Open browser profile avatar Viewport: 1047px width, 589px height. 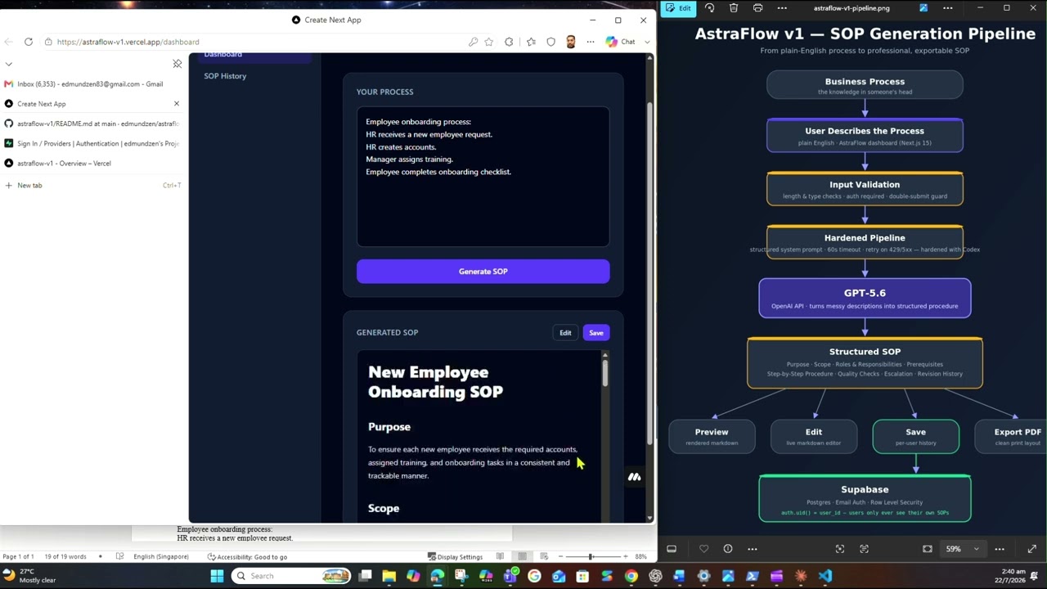570,42
